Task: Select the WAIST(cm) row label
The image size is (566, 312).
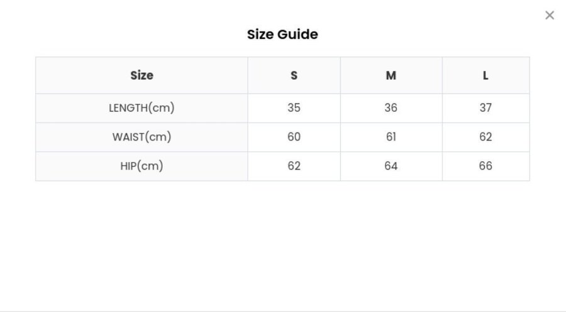Action: click(x=141, y=137)
